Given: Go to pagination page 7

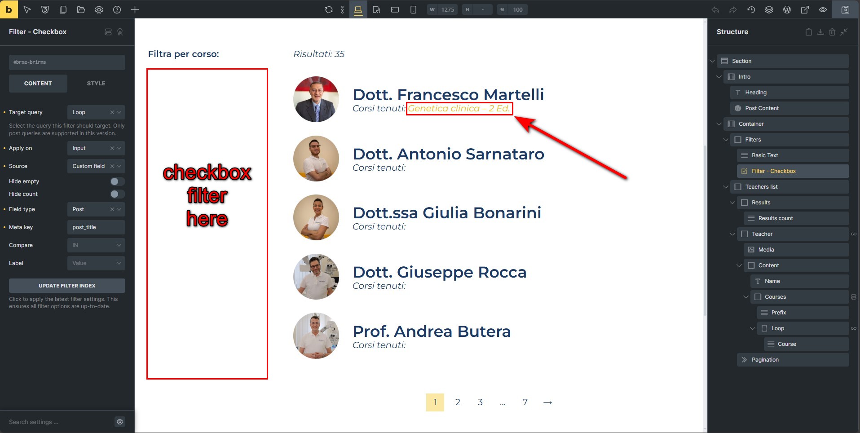Looking at the screenshot, I should click(525, 402).
